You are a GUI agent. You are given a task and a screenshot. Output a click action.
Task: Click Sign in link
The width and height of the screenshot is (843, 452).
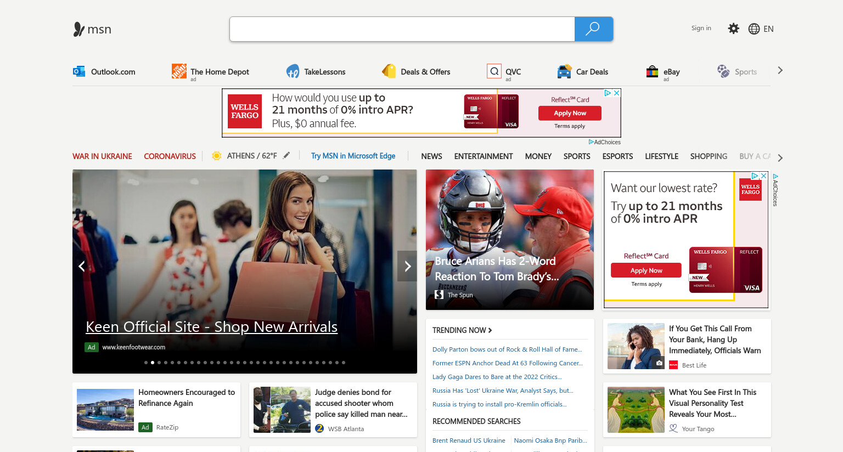click(x=701, y=28)
